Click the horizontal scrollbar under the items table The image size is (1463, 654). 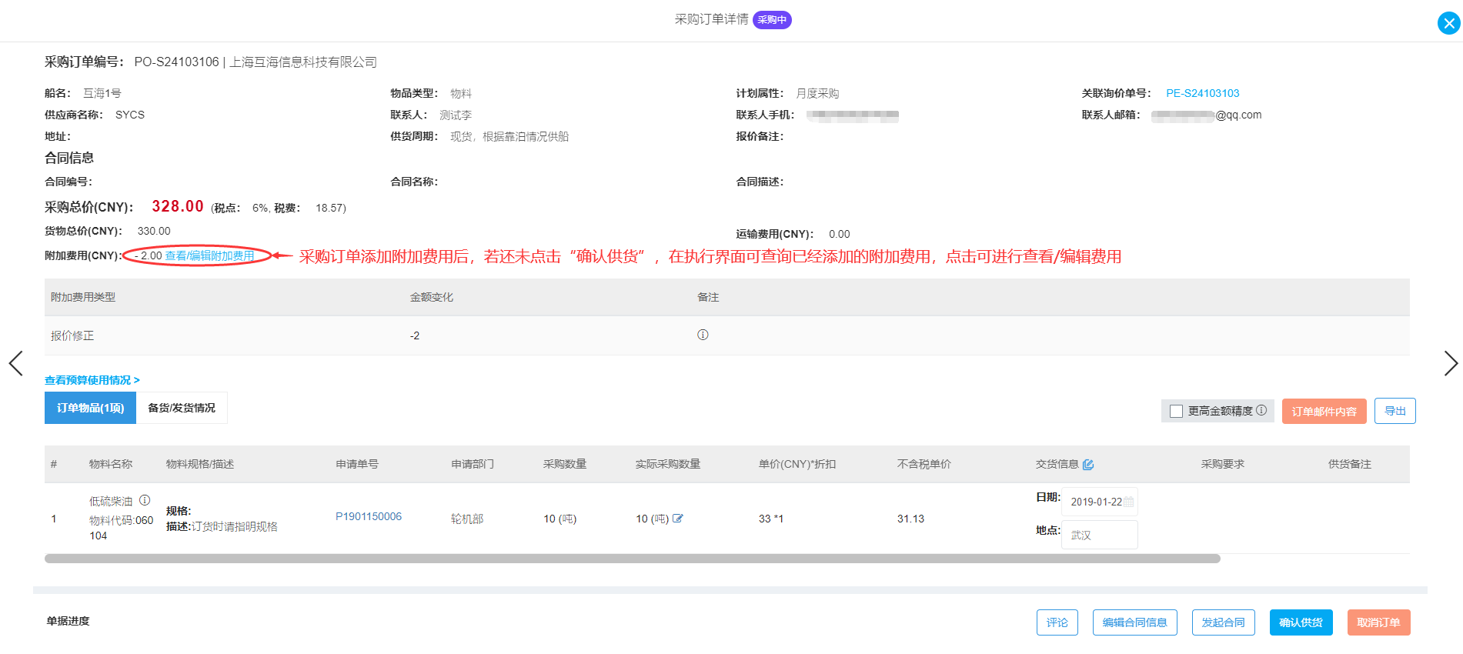click(632, 559)
